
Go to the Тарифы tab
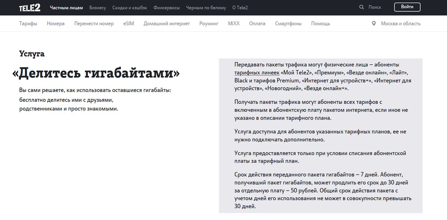point(28,24)
